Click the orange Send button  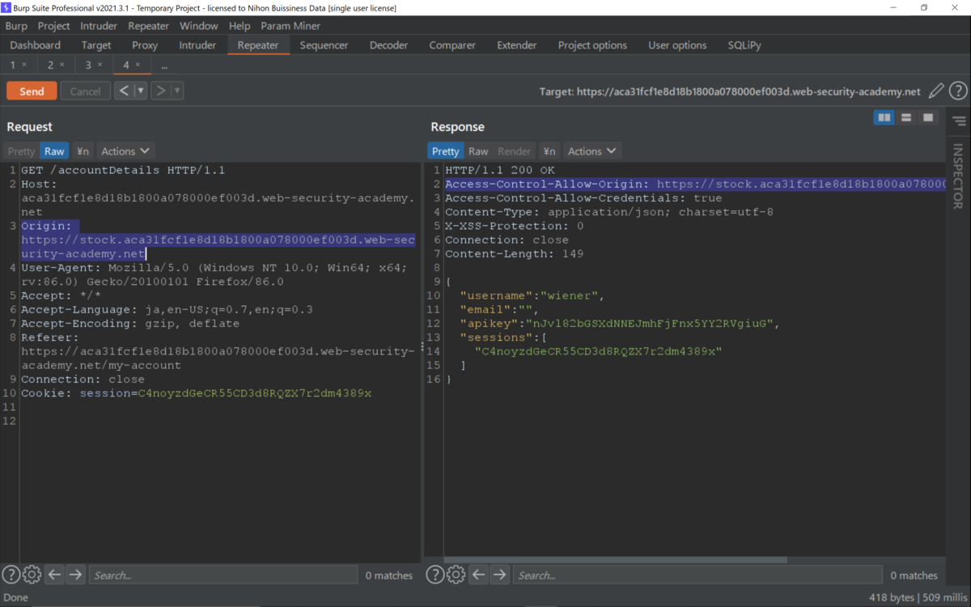pyautogui.click(x=32, y=91)
